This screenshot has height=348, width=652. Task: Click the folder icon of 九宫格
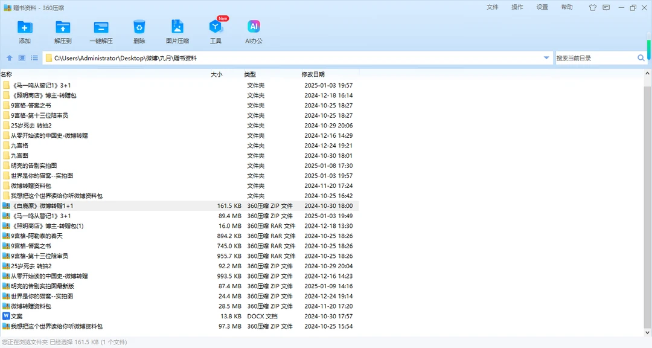pyautogui.click(x=6, y=146)
